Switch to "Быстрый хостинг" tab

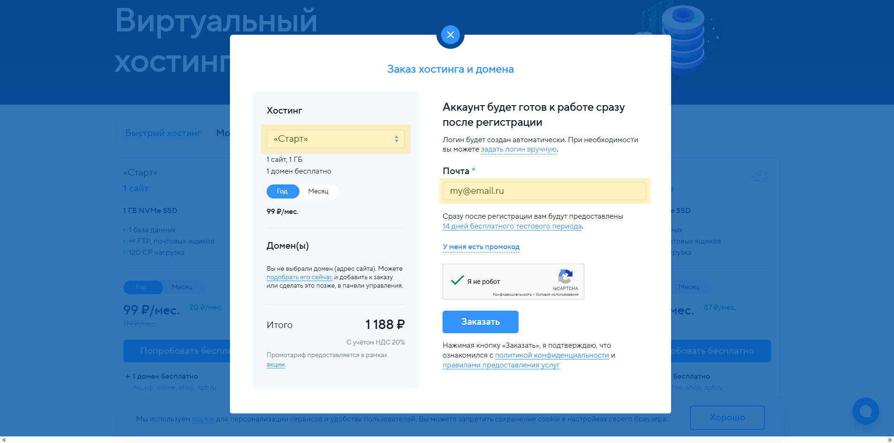(x=163, y=133)
